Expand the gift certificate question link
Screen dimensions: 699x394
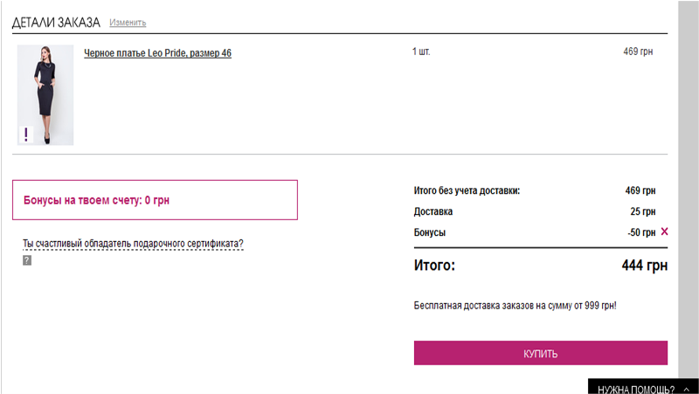133,244
